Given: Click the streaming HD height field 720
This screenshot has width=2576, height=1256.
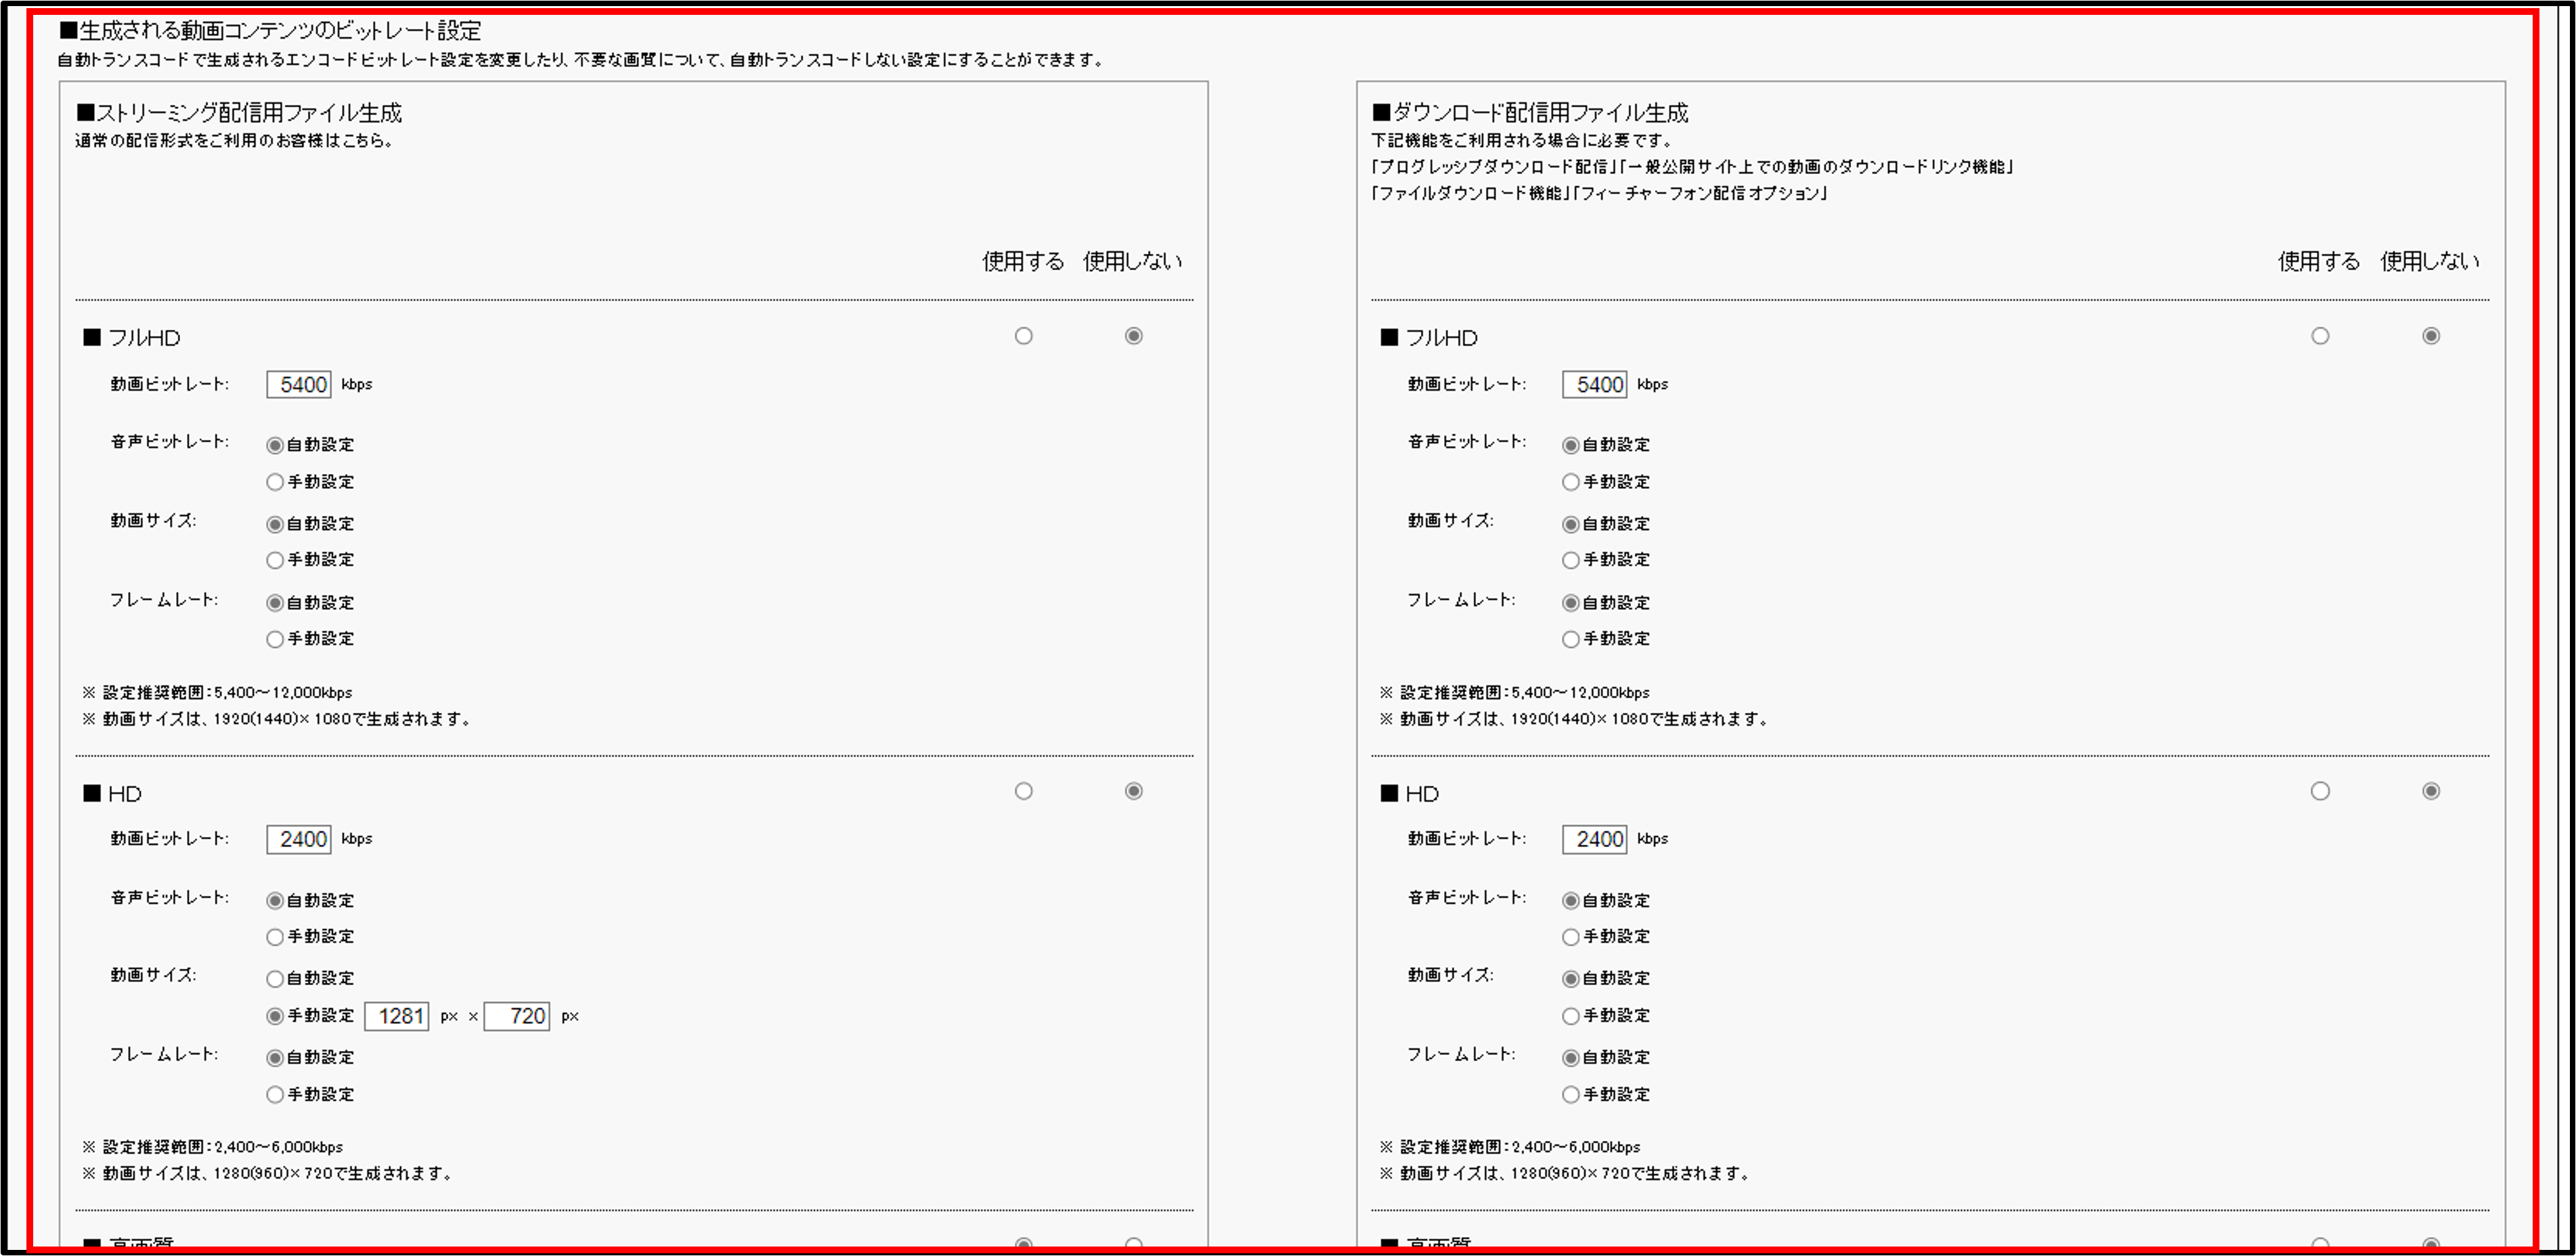Looking at the screenshot, I should (x=516, y=1016).
